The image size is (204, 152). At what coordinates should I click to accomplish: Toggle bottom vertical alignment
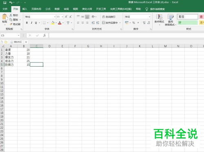[x=87, y=17]
